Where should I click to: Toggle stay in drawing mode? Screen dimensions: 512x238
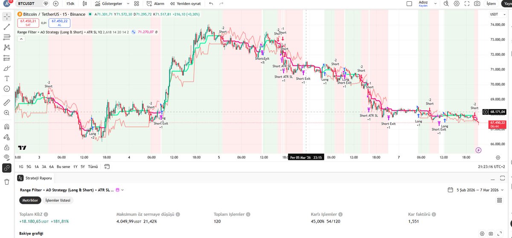(x=6, y=137)
